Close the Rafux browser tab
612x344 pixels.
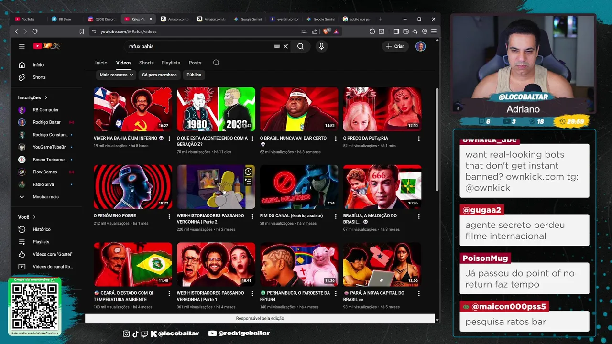click(x=151, y=19)
